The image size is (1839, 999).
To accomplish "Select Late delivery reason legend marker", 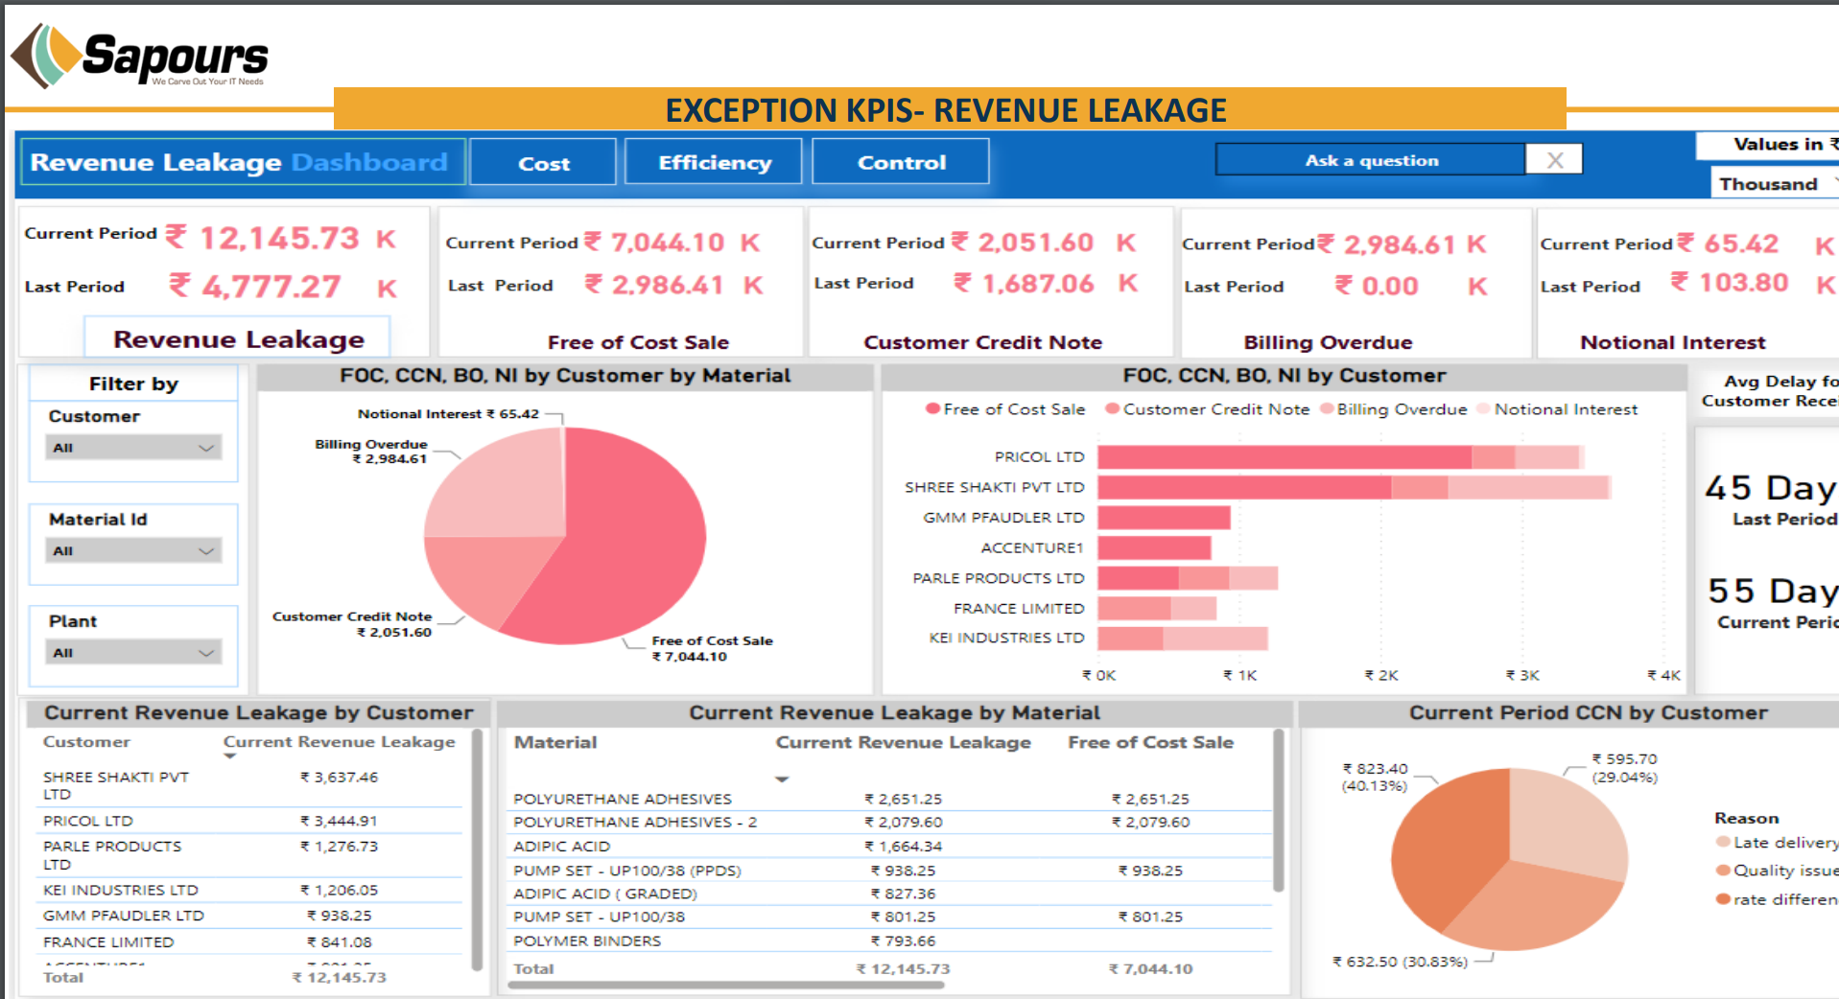I will pyautogui.click(x=1723, y=842).
